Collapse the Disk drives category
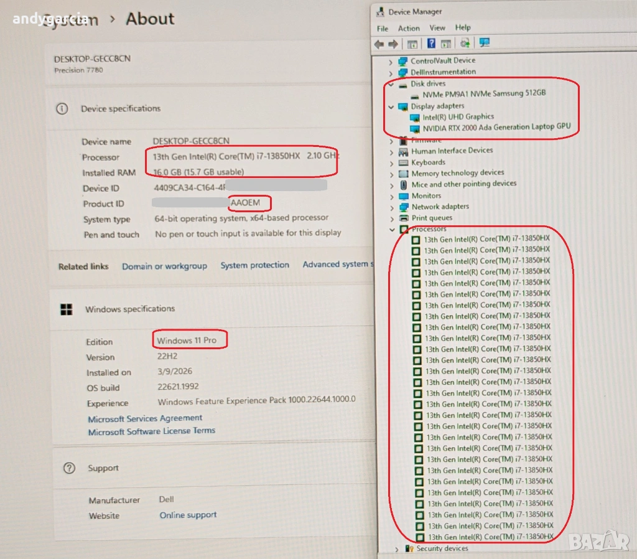The image size is (637, 559). tap(390, 83)
